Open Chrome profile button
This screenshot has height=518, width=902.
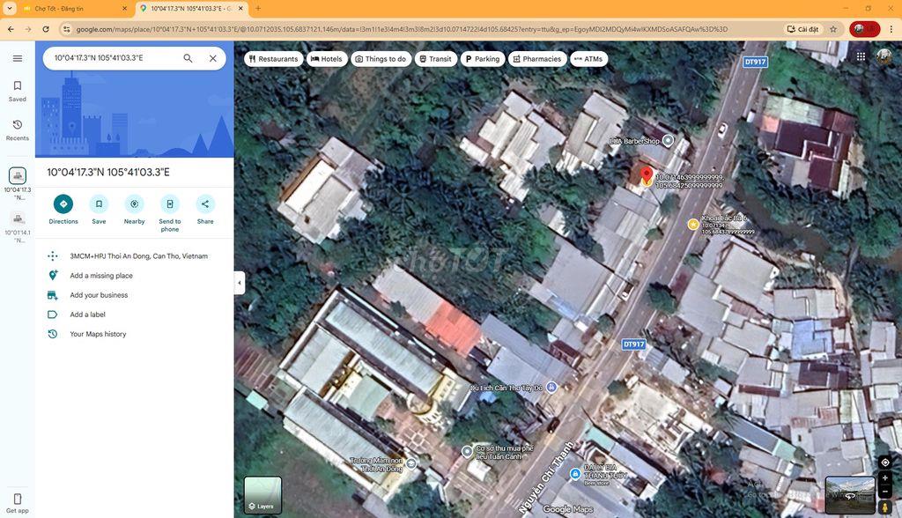(865, 29)
